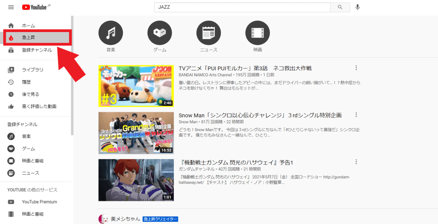Open title 『機動戦士ガンダム 閃光のハサウェイ』予告1
The width and height of the screenshot is (438, 224).
point(236,162)
